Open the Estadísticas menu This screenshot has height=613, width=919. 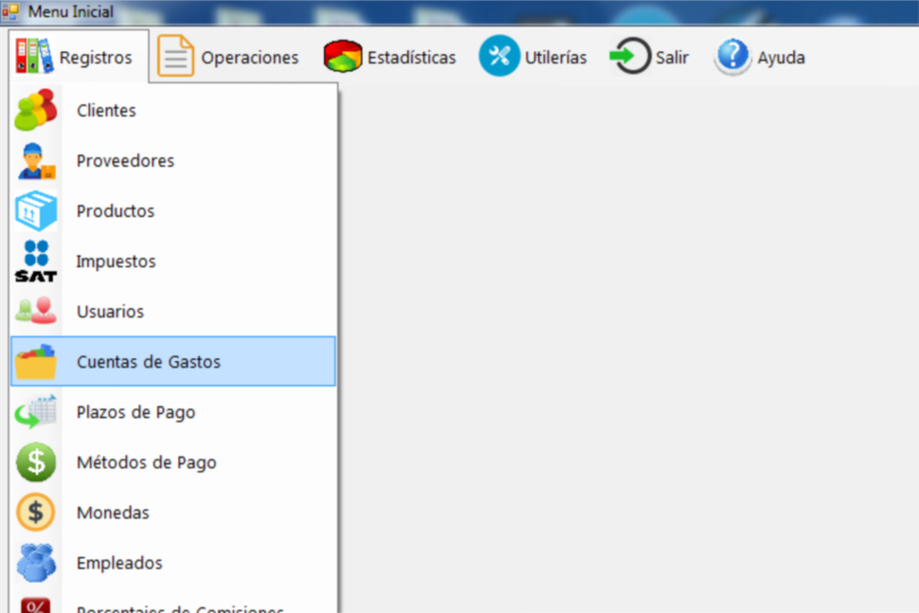click(x=390, y=58)
